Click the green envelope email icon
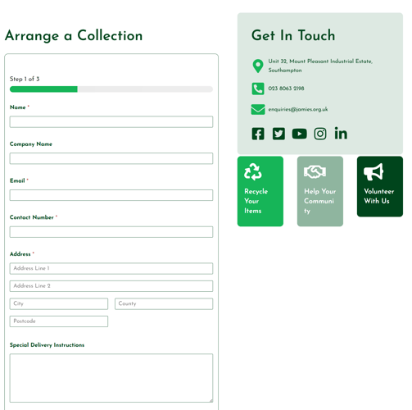Image resolution: width=412 pixels, height=410 pixels. [258, 109]
